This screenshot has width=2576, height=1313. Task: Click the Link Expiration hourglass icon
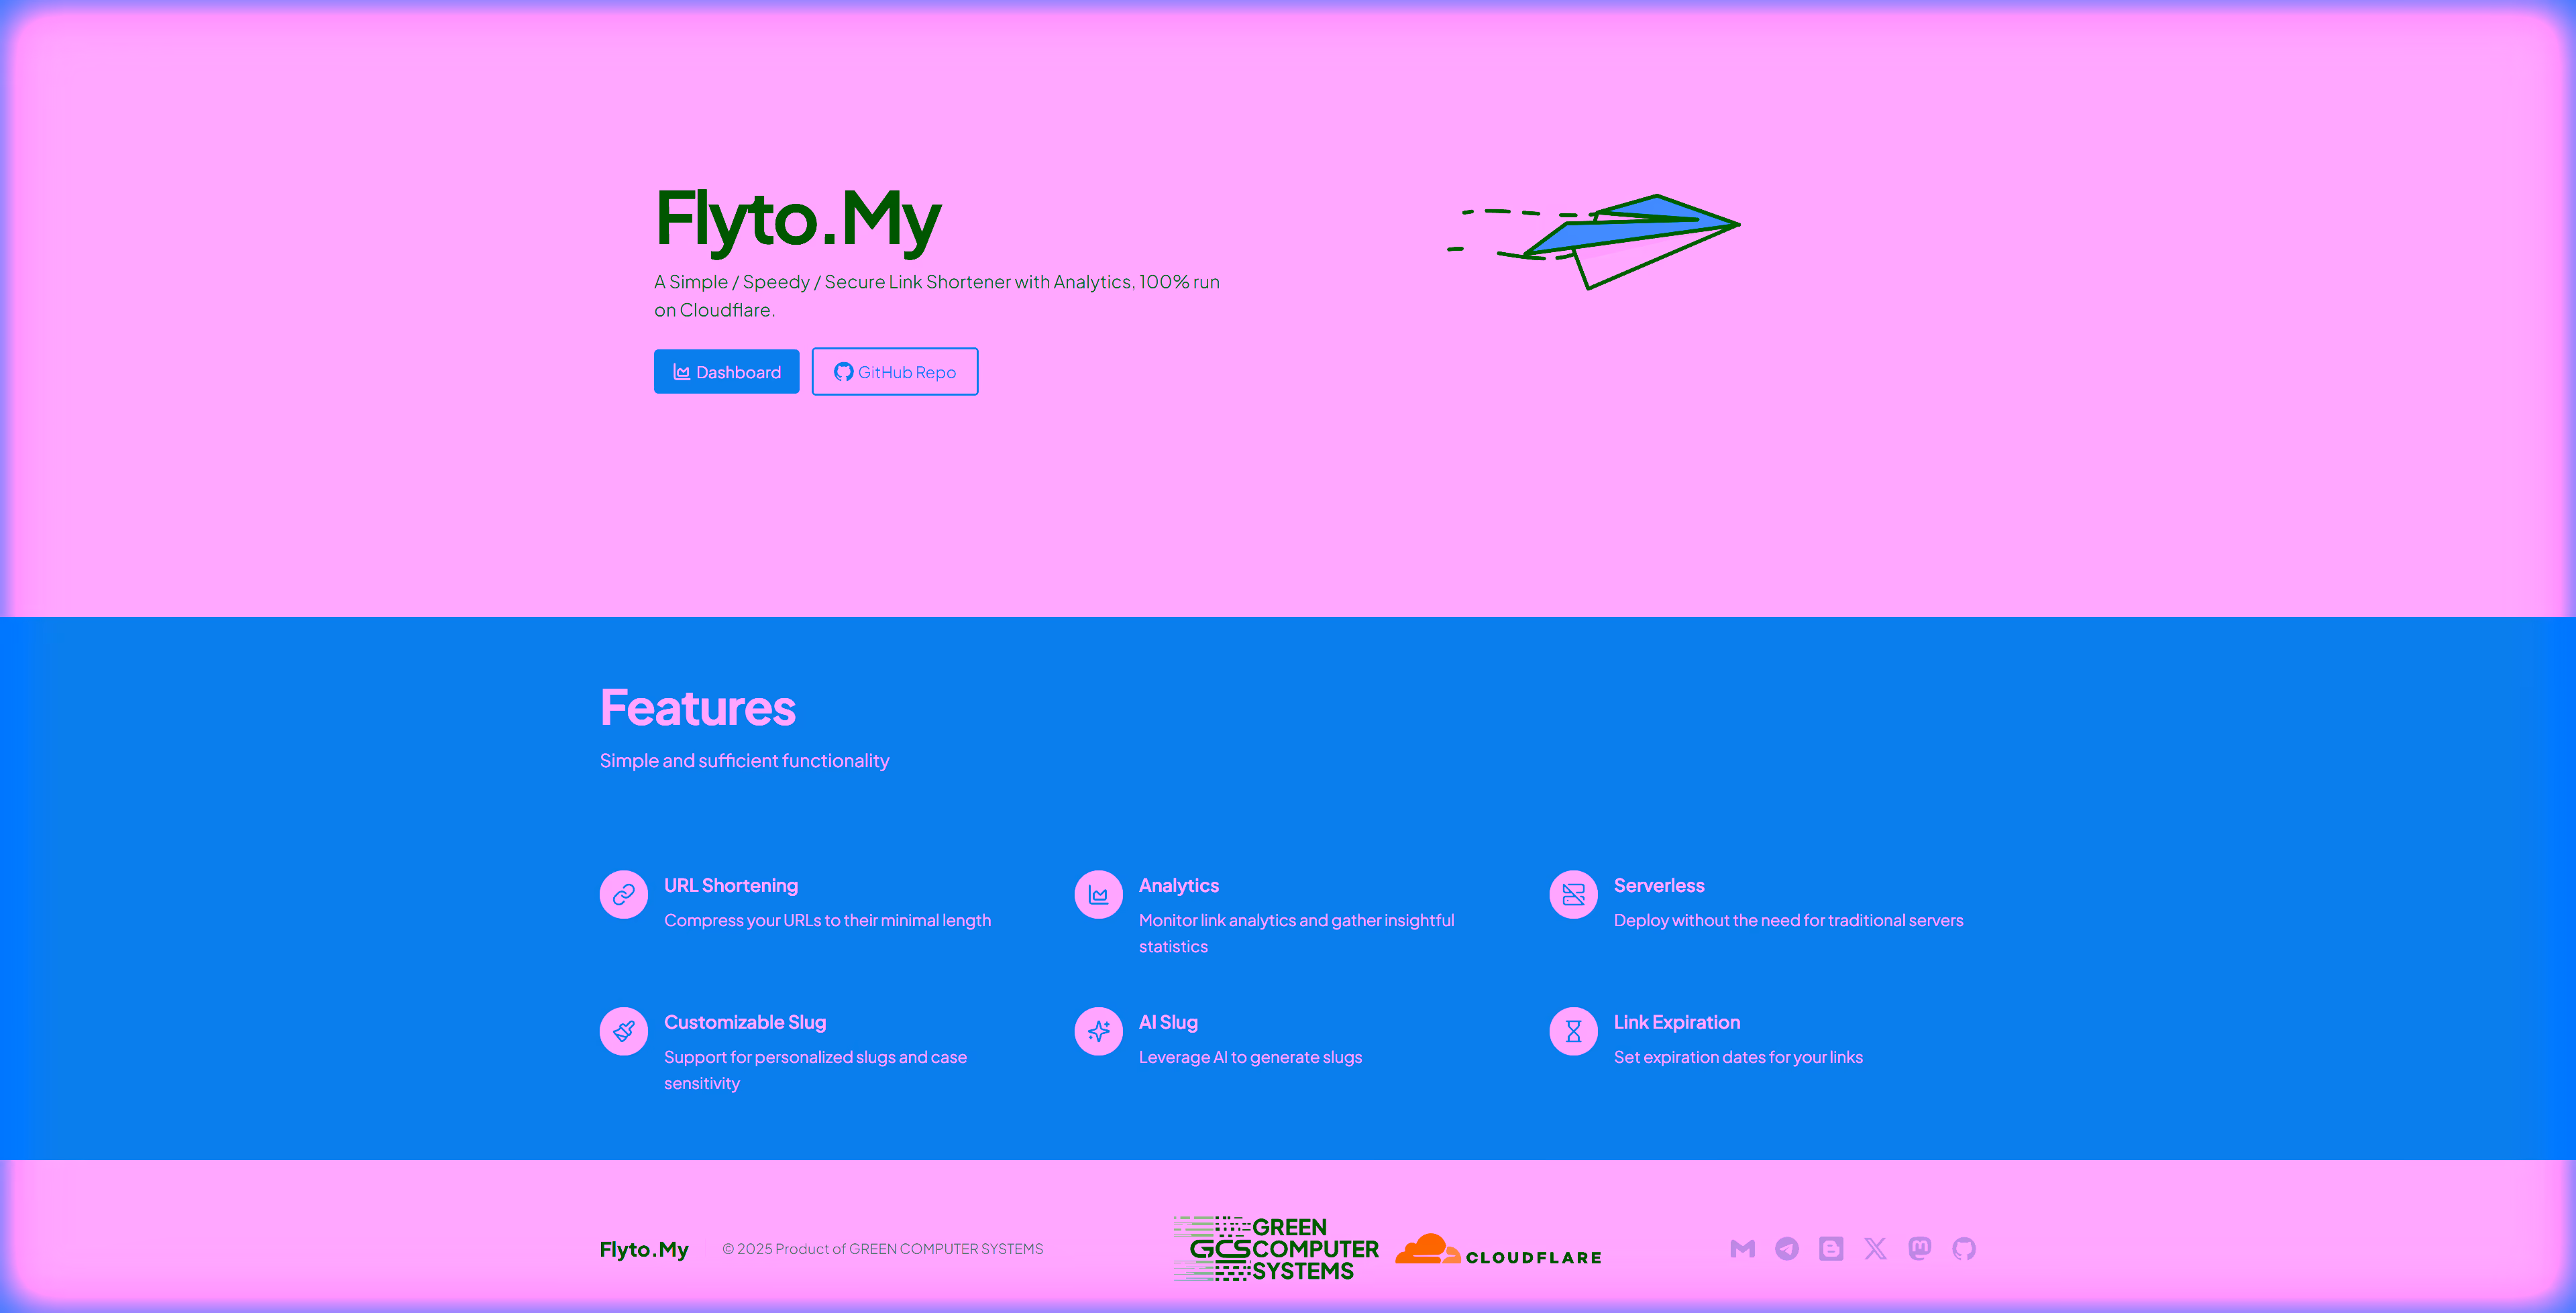pyautogui.click(x=1573, y=1031)
